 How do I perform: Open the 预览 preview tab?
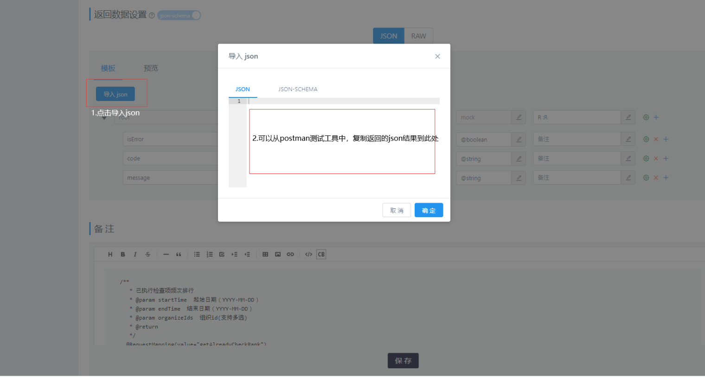tap(150, 68)
